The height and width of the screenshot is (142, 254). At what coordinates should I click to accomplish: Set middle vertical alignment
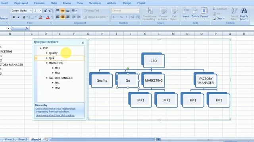click(x=63, y=11)
